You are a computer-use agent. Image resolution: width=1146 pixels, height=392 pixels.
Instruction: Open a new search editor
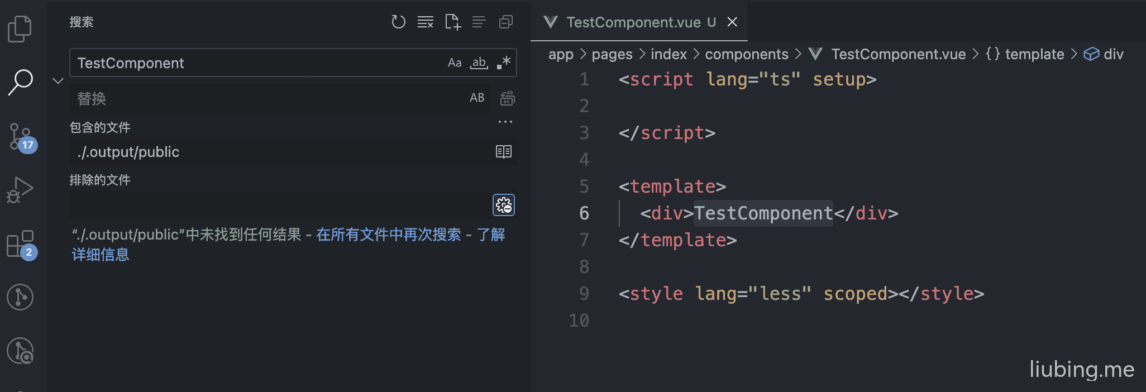[x=452, y=22]
